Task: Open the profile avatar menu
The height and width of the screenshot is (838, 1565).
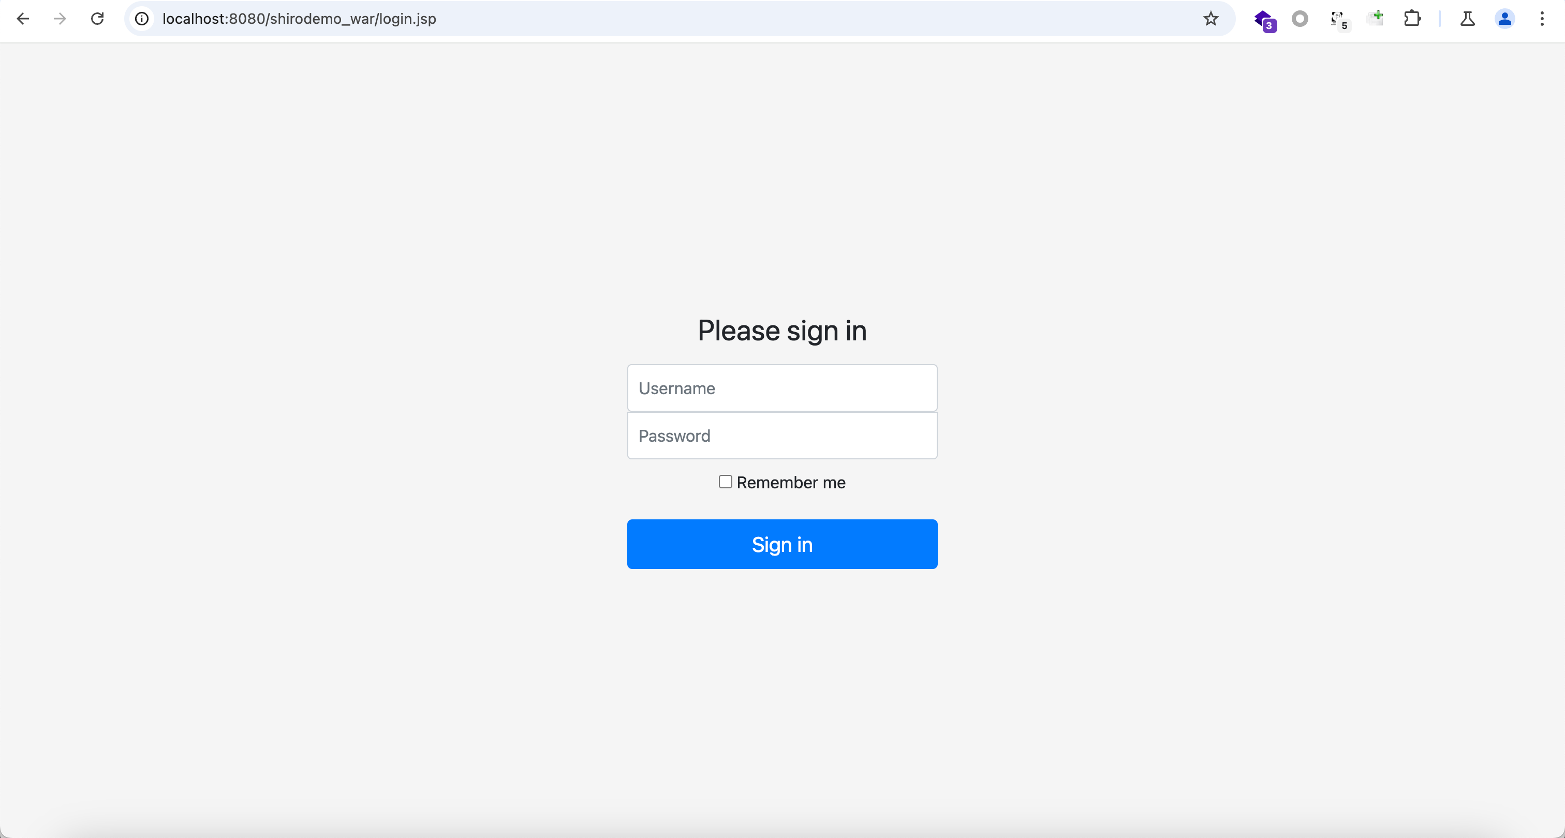Action: point(1504,19)
